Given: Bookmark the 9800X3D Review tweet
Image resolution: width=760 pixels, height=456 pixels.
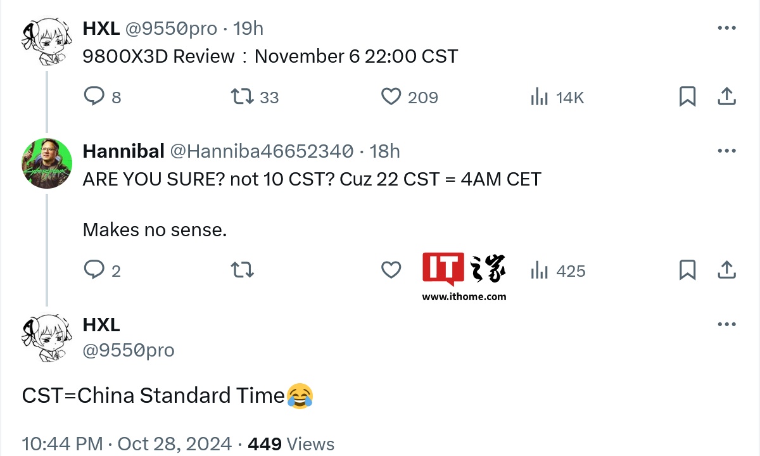Looking at the screenshot, I should point(687,97).
